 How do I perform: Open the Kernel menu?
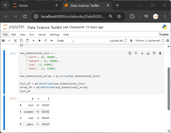tap(42, 35)
